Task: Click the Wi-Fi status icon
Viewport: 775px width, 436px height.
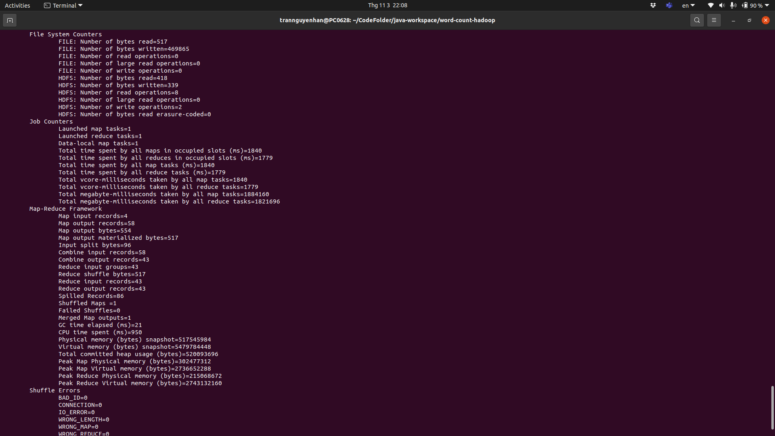Action: click(x=710, y=5)
